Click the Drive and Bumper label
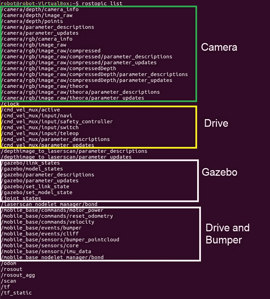 [x=227, y=233]
